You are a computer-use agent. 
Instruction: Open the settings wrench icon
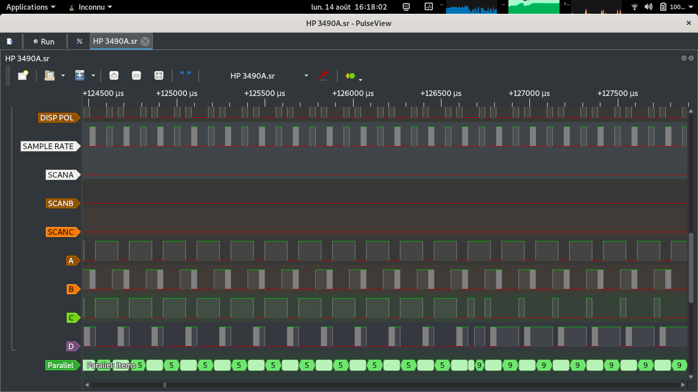pos(80,41)
